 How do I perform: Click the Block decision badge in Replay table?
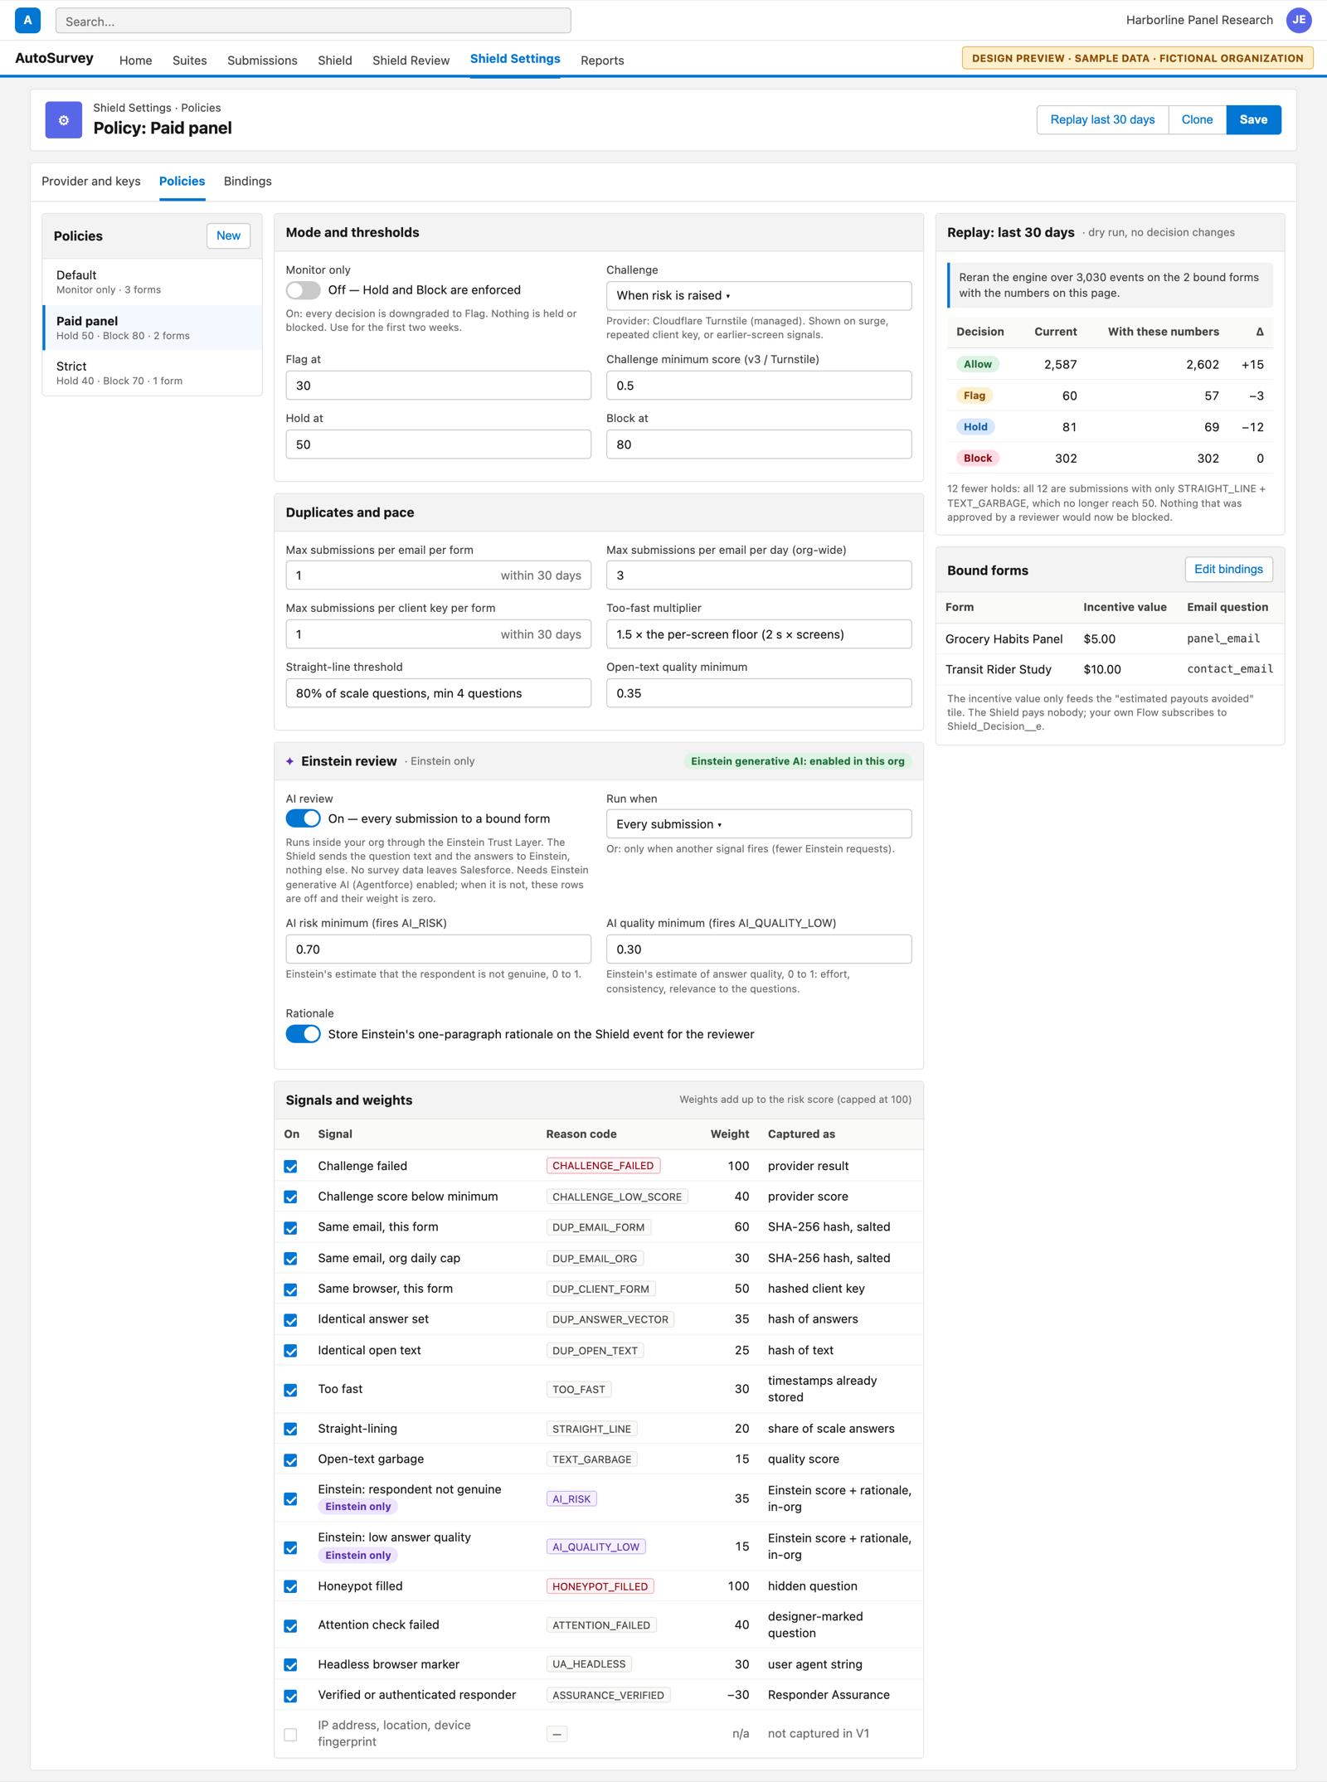point(978,459)
